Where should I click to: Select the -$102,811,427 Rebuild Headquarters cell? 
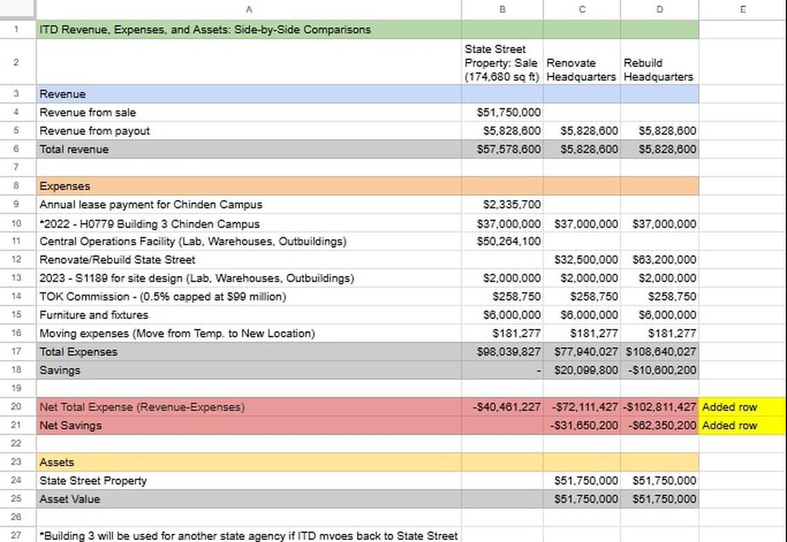click(659, 407)
